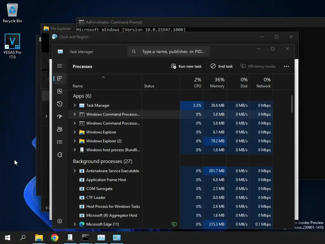The height and width of the screenshot is (244, 325).
Task: Open Task Manager hamburger navigation menu
Action: pyautogui.click(x=60, y=66)
